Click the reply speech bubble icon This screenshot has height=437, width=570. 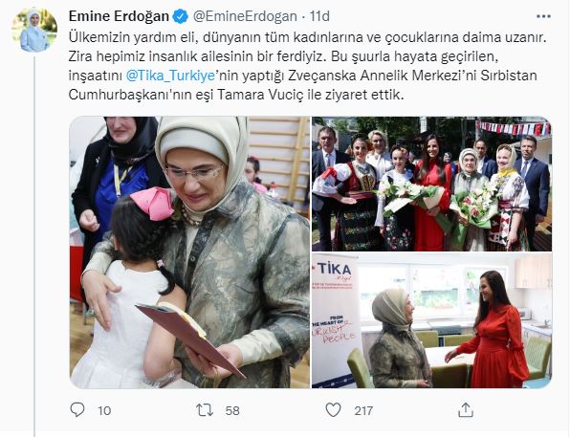click(77, 409)
